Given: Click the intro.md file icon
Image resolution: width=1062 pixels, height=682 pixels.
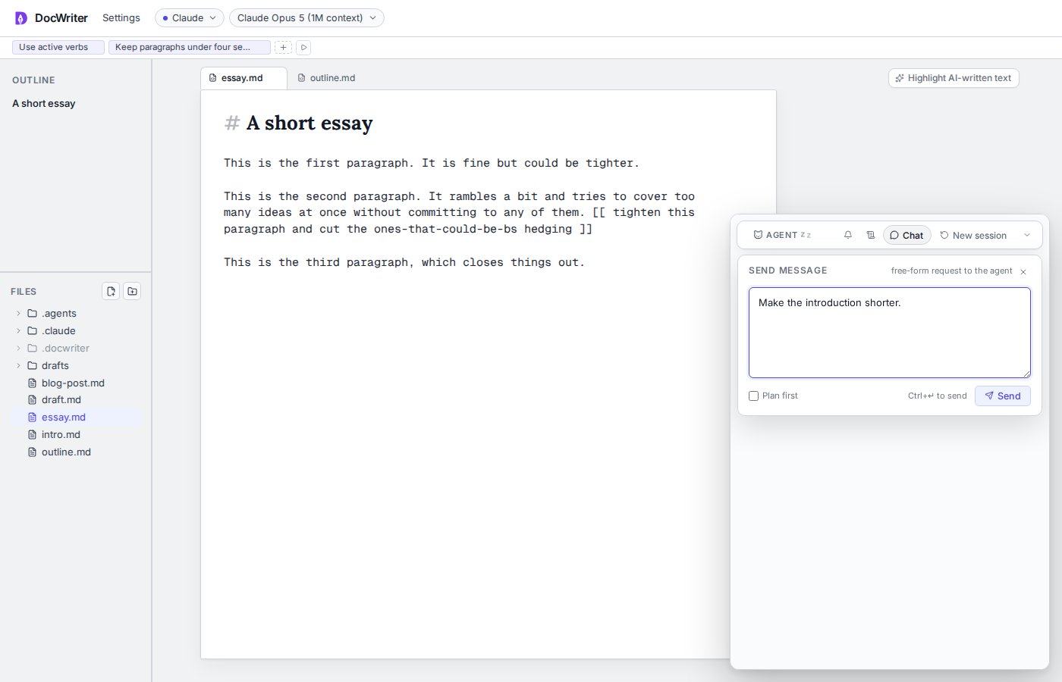Looking at the screenshot, I should (32, 434).
